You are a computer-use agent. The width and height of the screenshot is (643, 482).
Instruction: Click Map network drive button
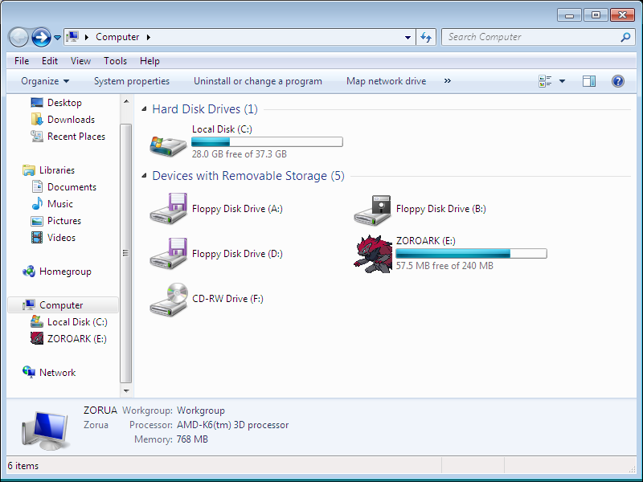[x=386, y=81]
